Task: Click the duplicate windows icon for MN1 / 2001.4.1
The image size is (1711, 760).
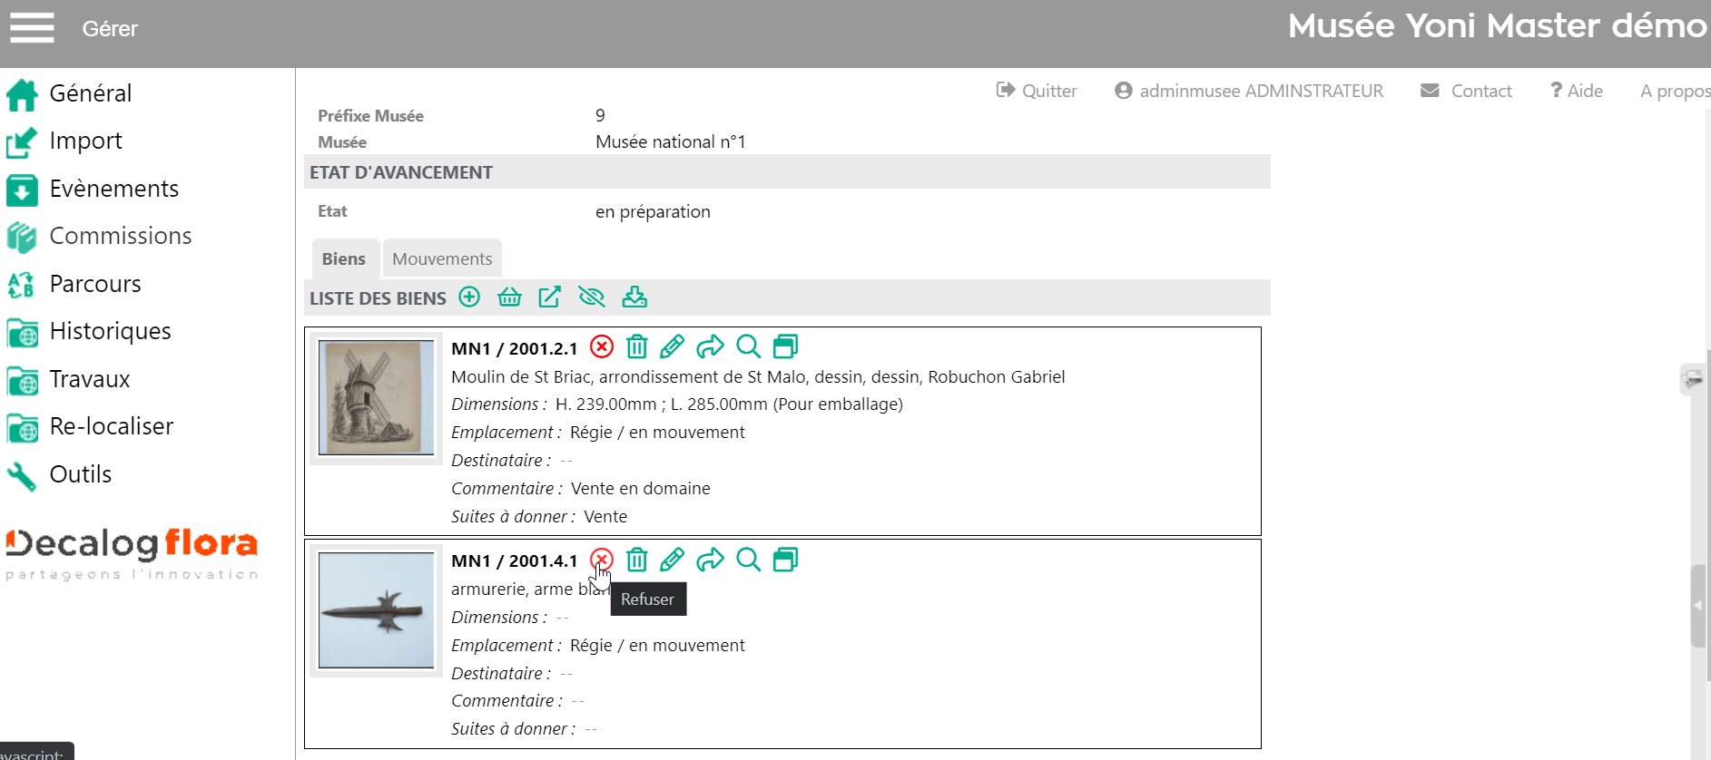Action: tap(785, 560)
